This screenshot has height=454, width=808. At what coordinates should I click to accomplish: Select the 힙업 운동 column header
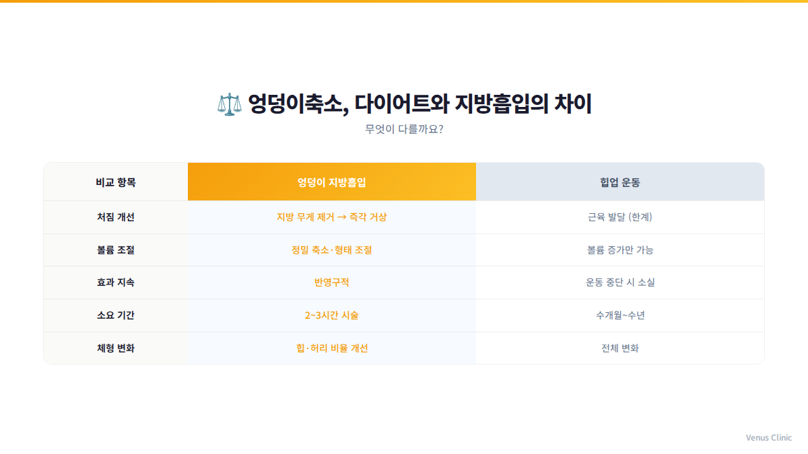[x=620, y=182]
